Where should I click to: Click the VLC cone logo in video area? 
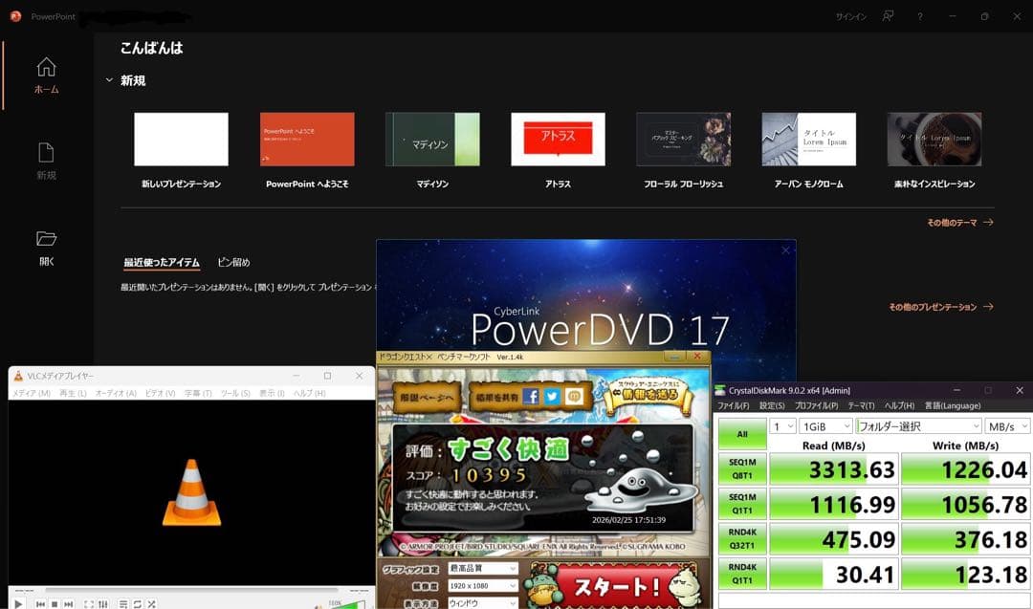(x=191, y=492)
